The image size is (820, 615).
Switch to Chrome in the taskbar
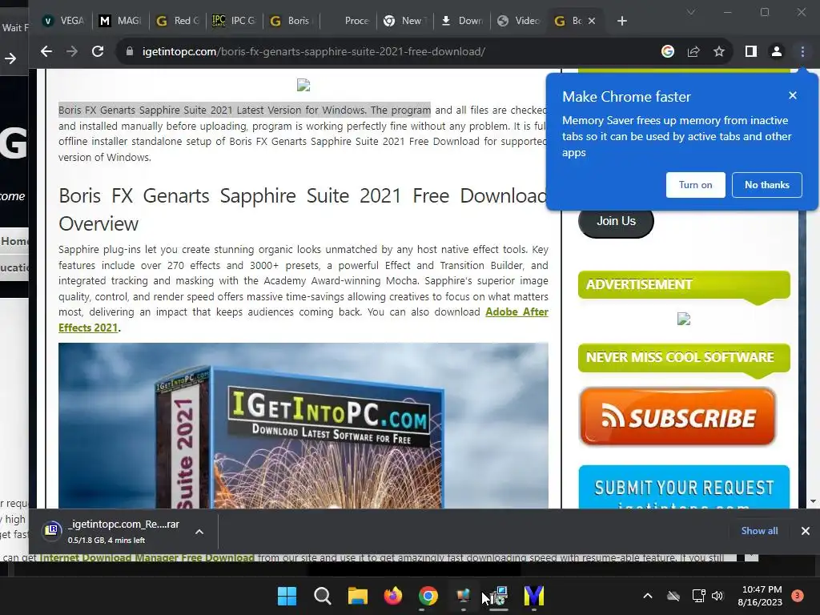point(428,596)
